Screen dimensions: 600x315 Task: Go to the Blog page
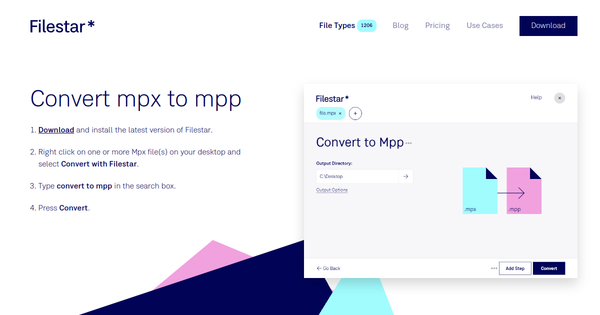tap(400, 25)
